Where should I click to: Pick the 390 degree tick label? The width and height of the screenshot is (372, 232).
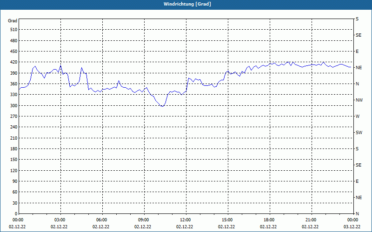pyautogui.click(x=13, y=73)
